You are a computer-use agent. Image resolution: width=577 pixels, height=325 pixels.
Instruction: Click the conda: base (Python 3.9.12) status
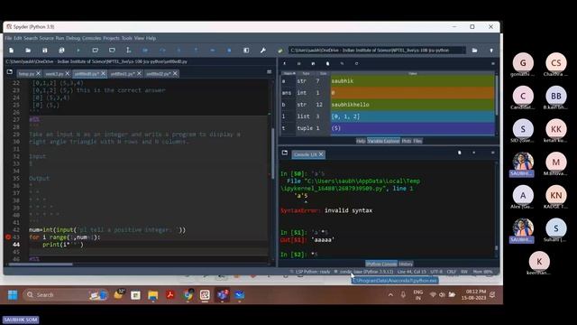pyautogui.click(x=364, y=272)
